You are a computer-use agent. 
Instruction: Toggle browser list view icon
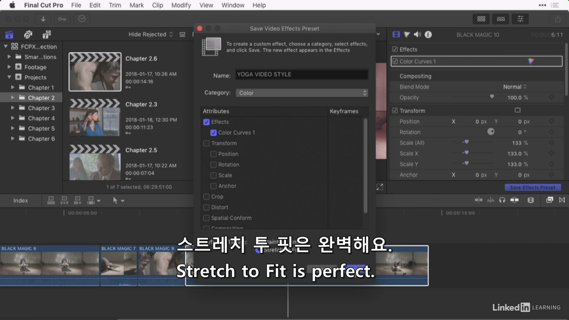click(182, 34)
